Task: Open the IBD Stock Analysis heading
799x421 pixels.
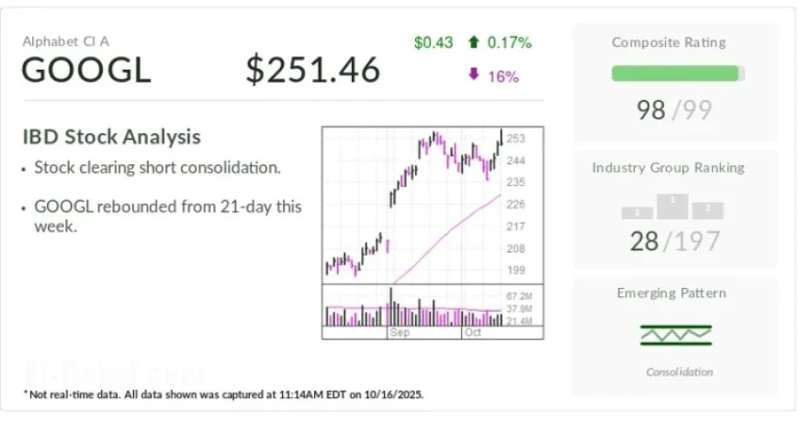Action: click(x=111, y=138)
